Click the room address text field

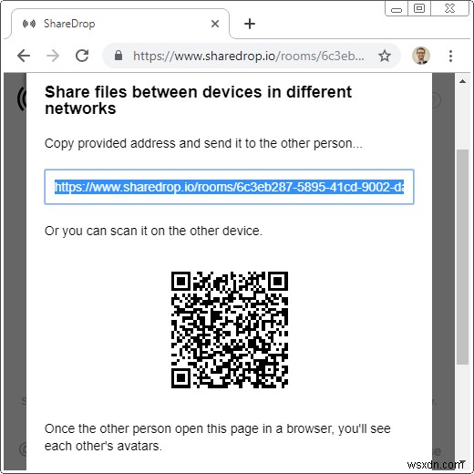[229, 187]
